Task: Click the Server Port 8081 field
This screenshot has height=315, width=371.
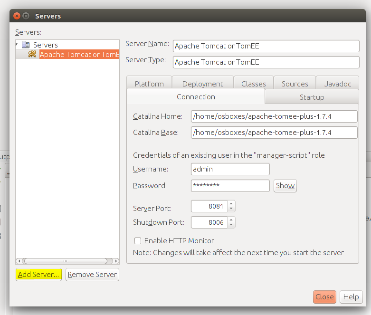Action: tap(209, 206)
